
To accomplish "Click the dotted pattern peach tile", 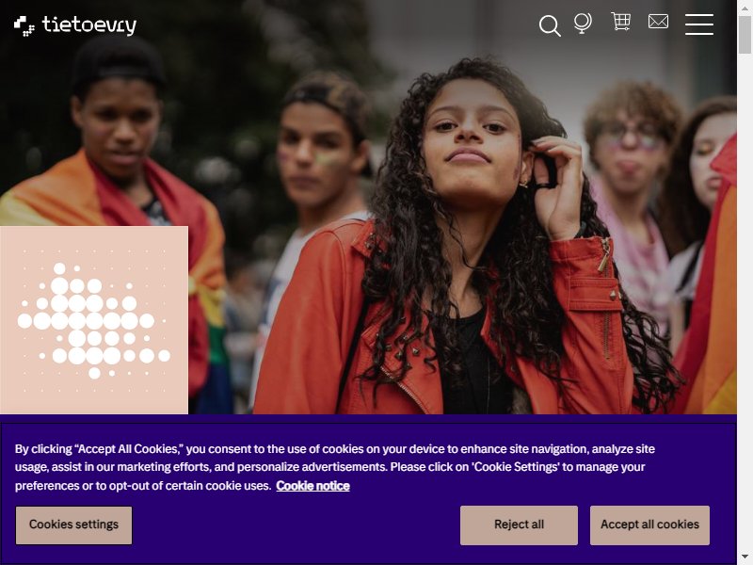I will 94,320.
